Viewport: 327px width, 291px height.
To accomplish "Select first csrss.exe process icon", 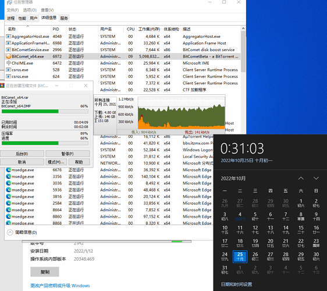I will [9, 70].
